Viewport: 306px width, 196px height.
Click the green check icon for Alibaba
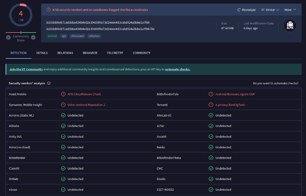(x=63, y=126)
